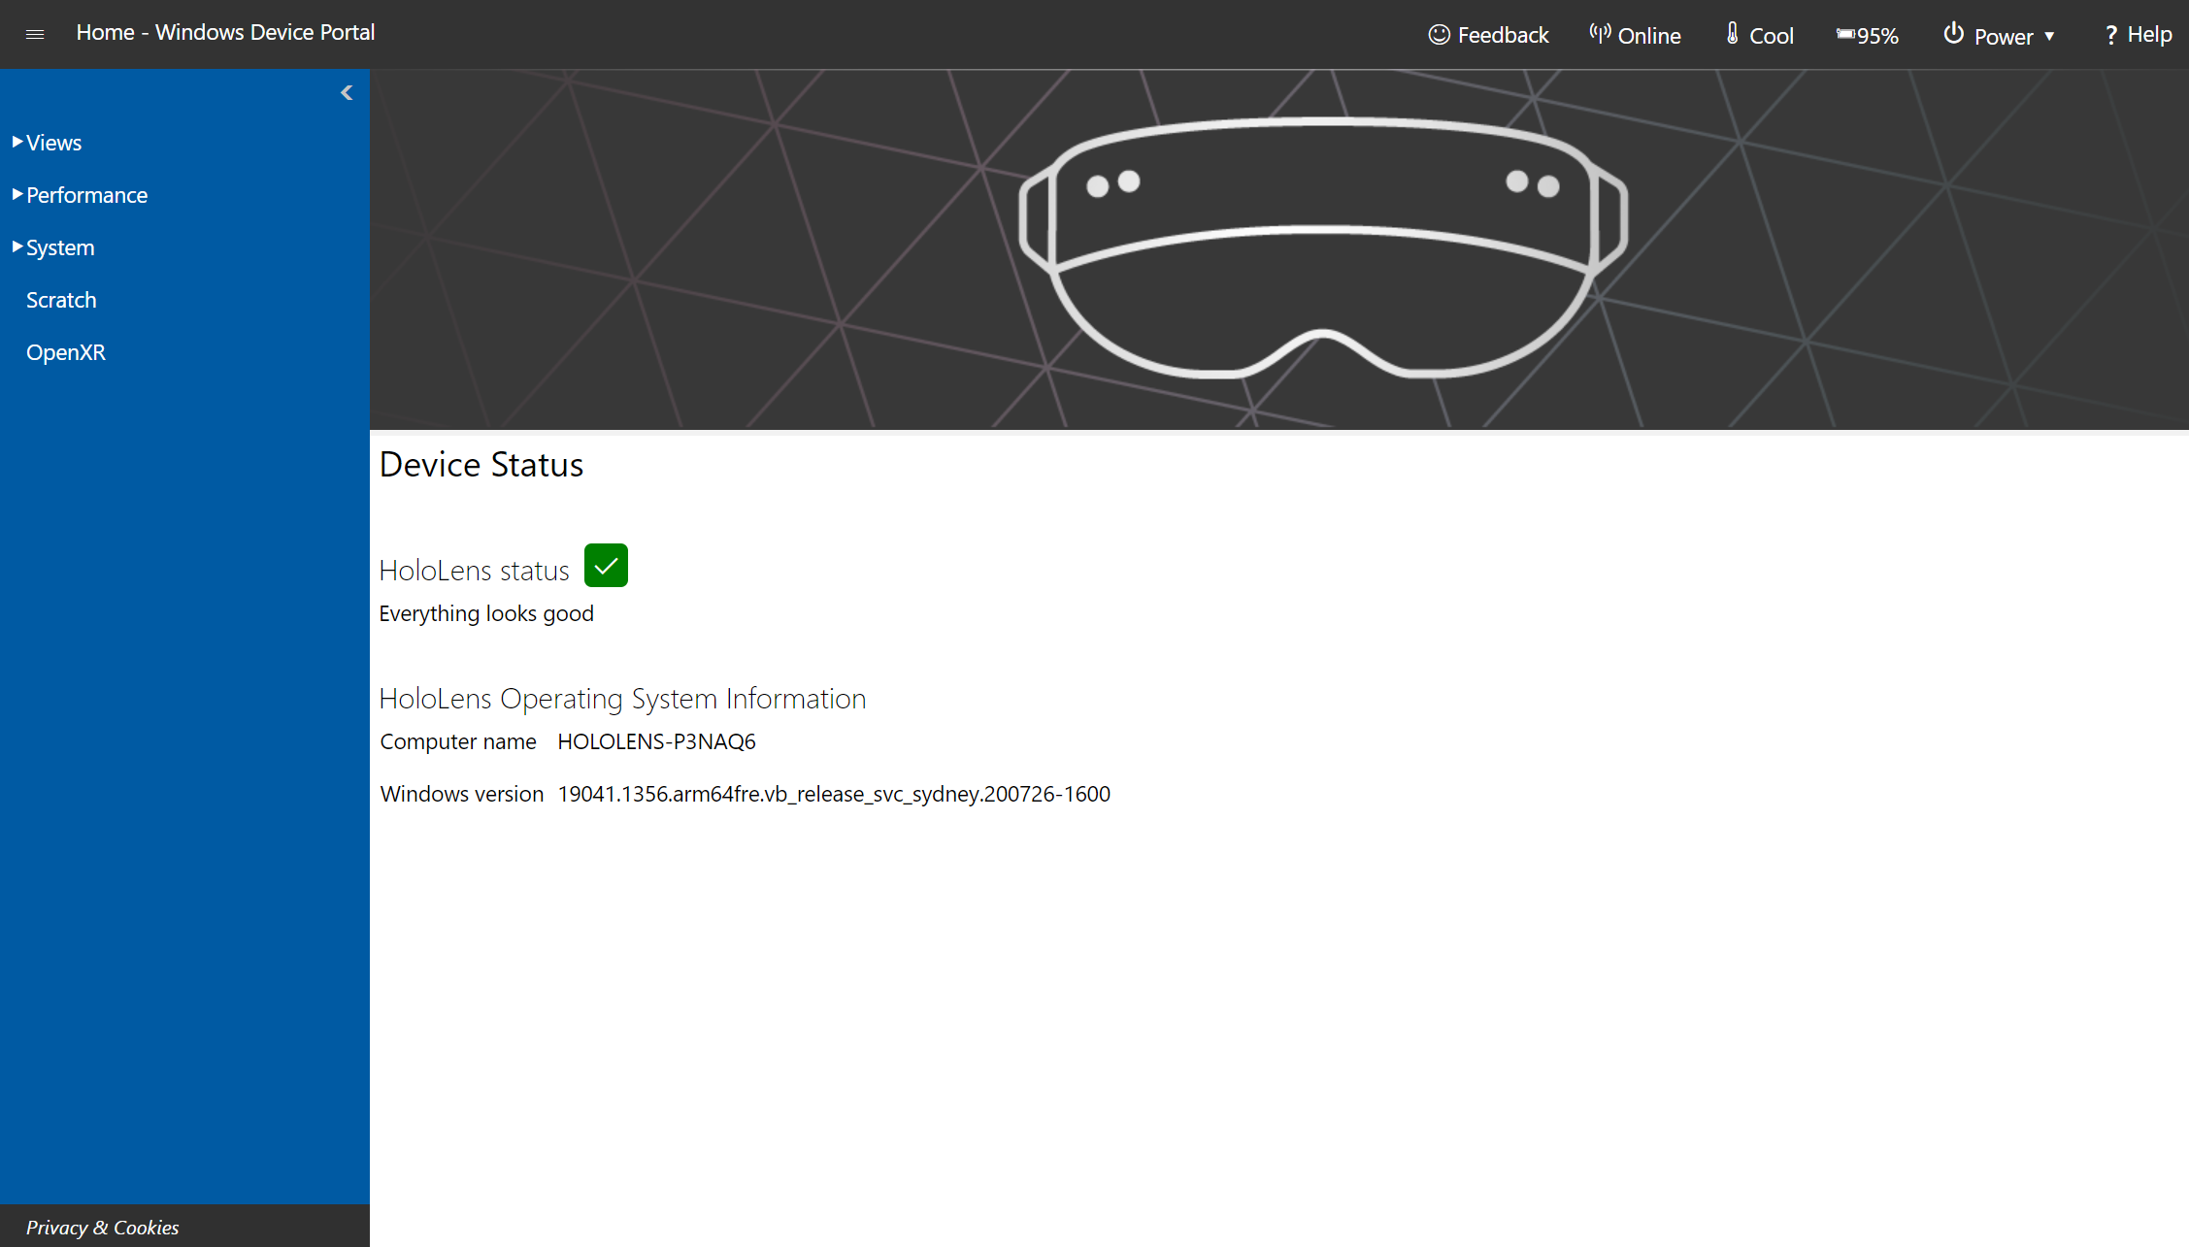The height and width of the screenshot is (1247, 2189).
Task: Select the Scratch menu item
Action: pyautogui.click(x=61, y=299)
